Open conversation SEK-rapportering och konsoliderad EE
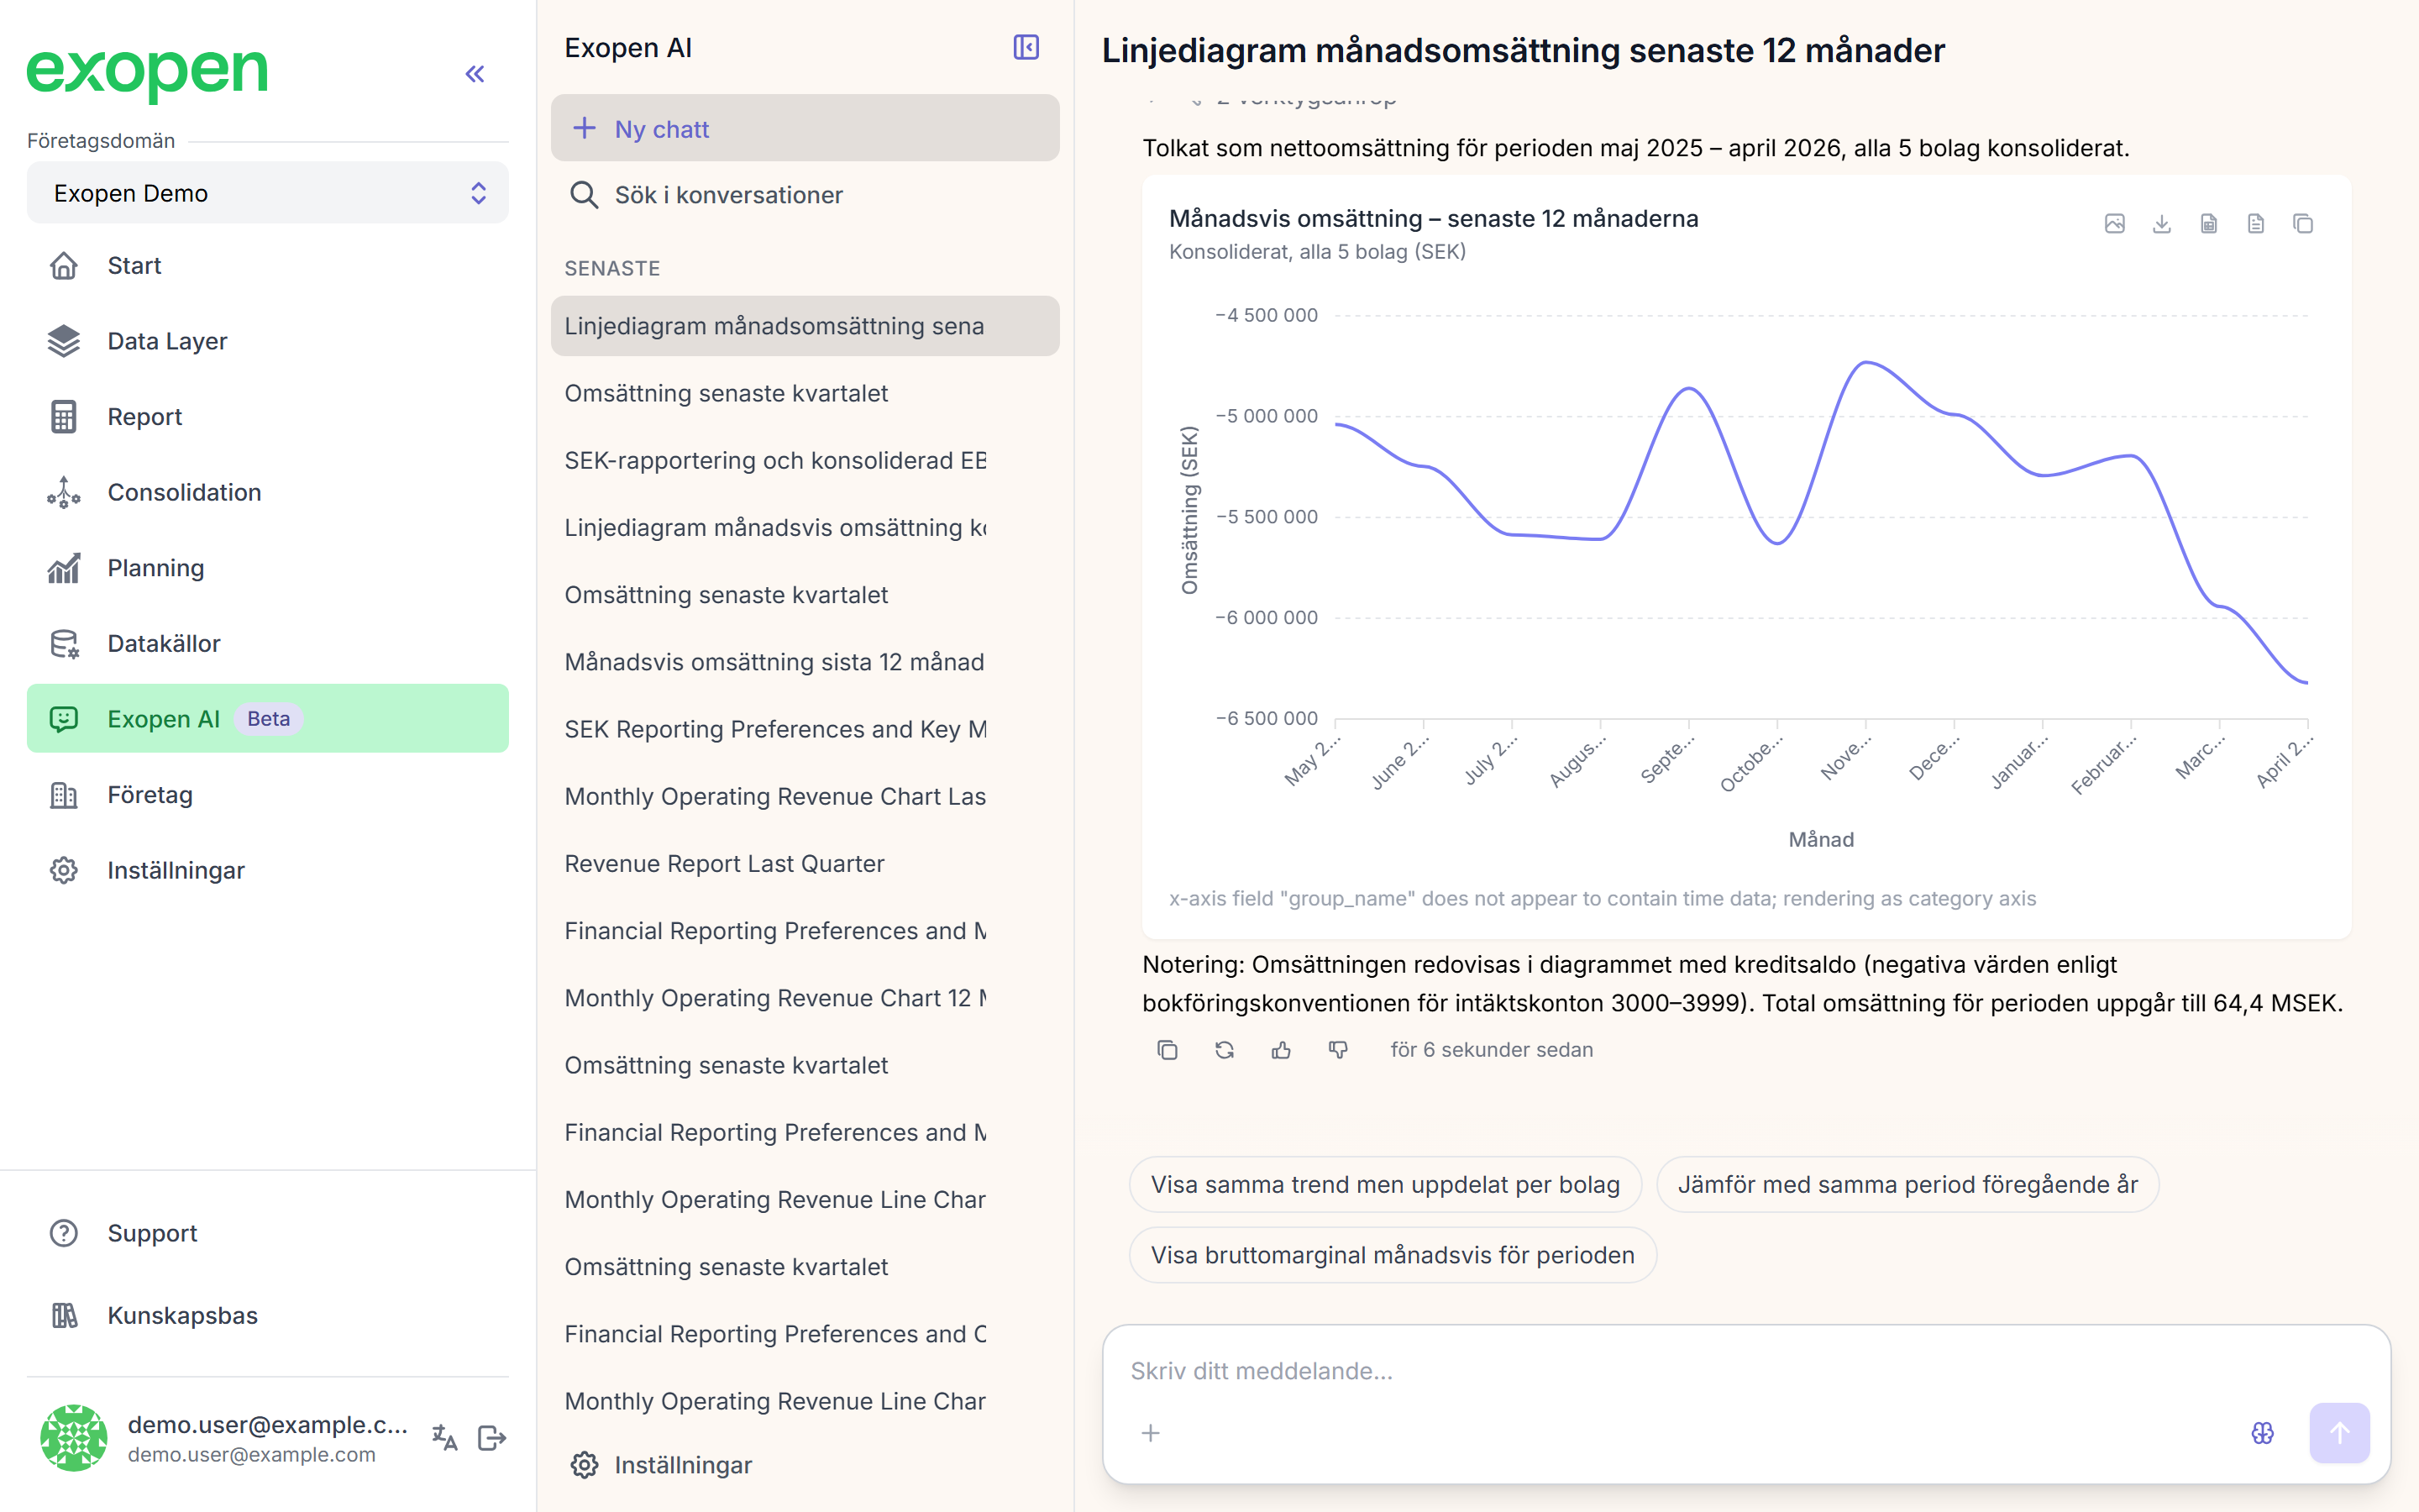 click(805, 460)
